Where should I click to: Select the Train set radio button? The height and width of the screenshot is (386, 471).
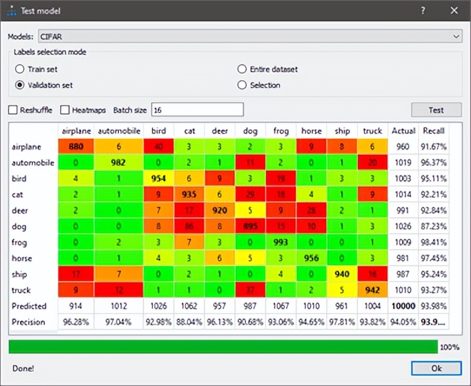coord(20,69)
